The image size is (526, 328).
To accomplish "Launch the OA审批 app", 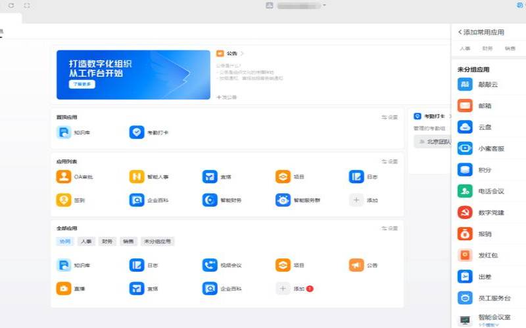I will pyautogui.click(x=74, y=176).
